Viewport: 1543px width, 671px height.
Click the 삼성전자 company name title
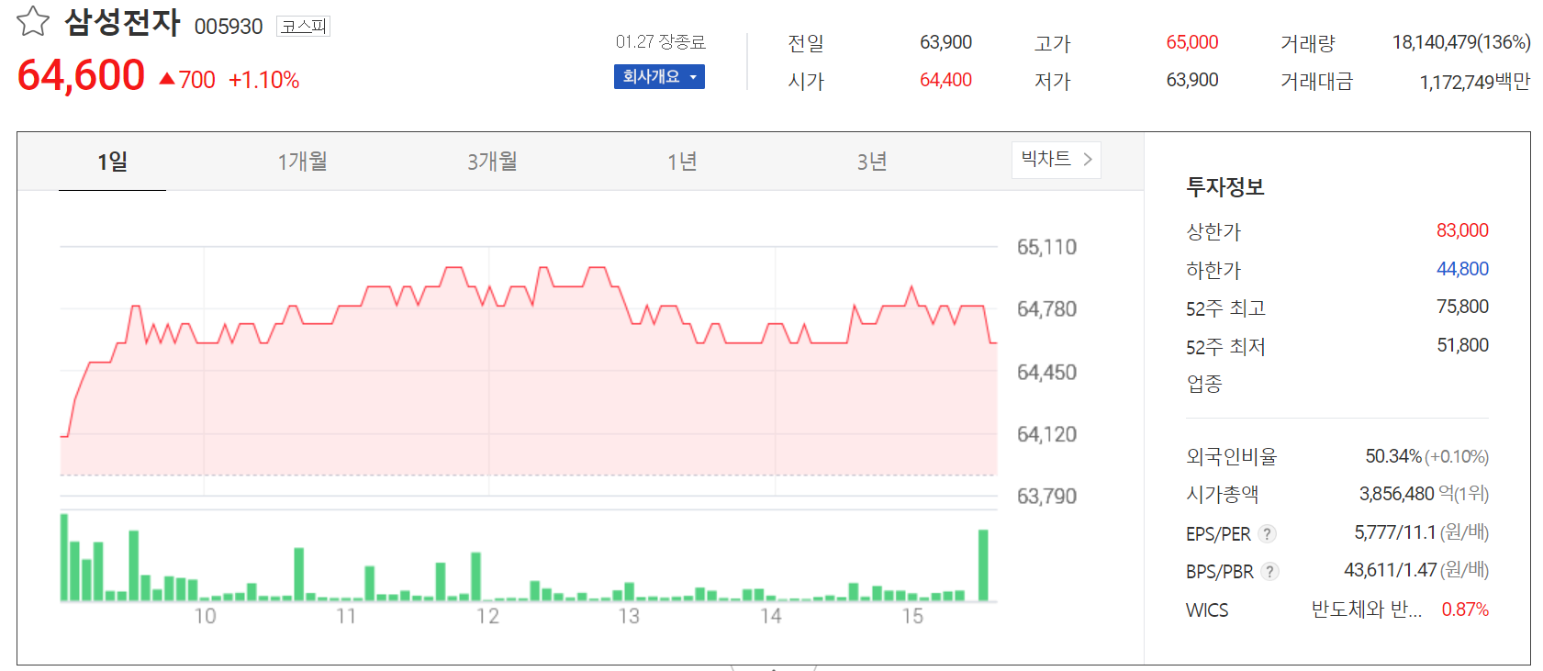(x=122, y=22)
